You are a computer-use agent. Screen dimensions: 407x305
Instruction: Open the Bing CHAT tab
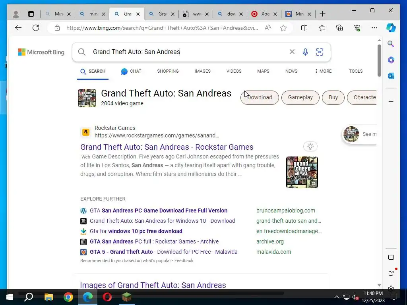tap(131, 71)
